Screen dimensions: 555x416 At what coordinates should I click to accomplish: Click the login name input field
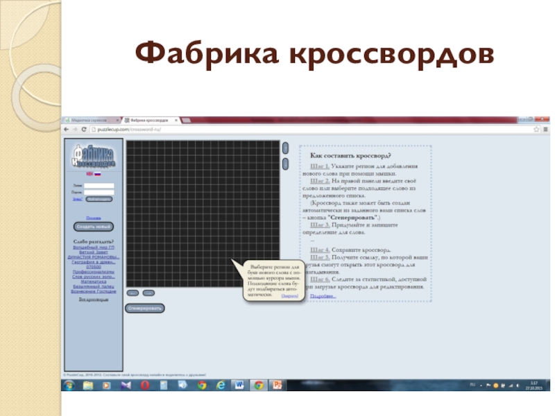(x=99, y=186)
